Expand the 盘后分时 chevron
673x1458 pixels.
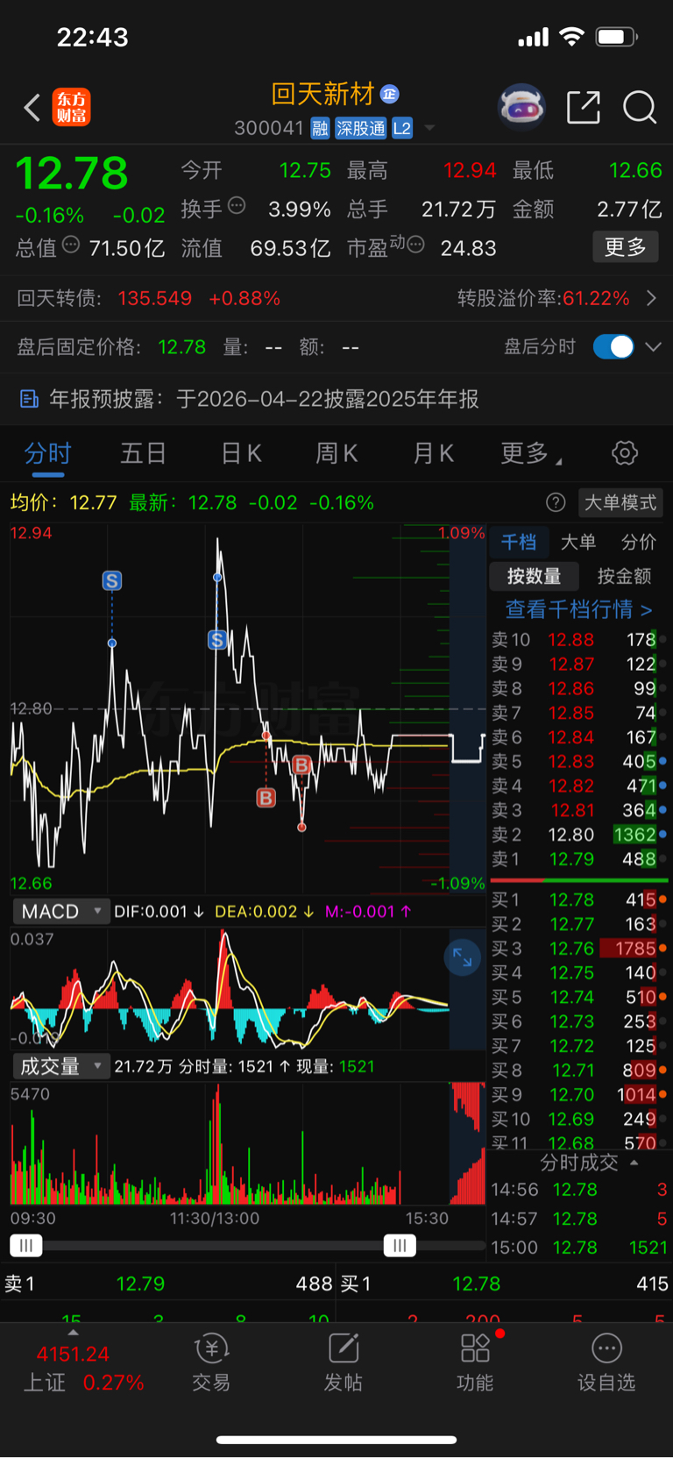[x=653, y=346]
